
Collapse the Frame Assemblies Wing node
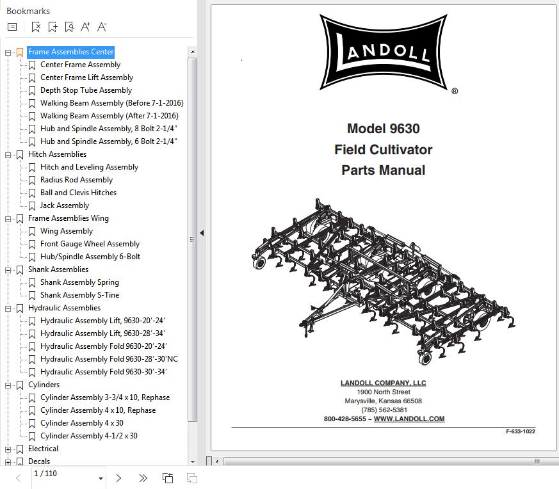click(x=8, y=219)
